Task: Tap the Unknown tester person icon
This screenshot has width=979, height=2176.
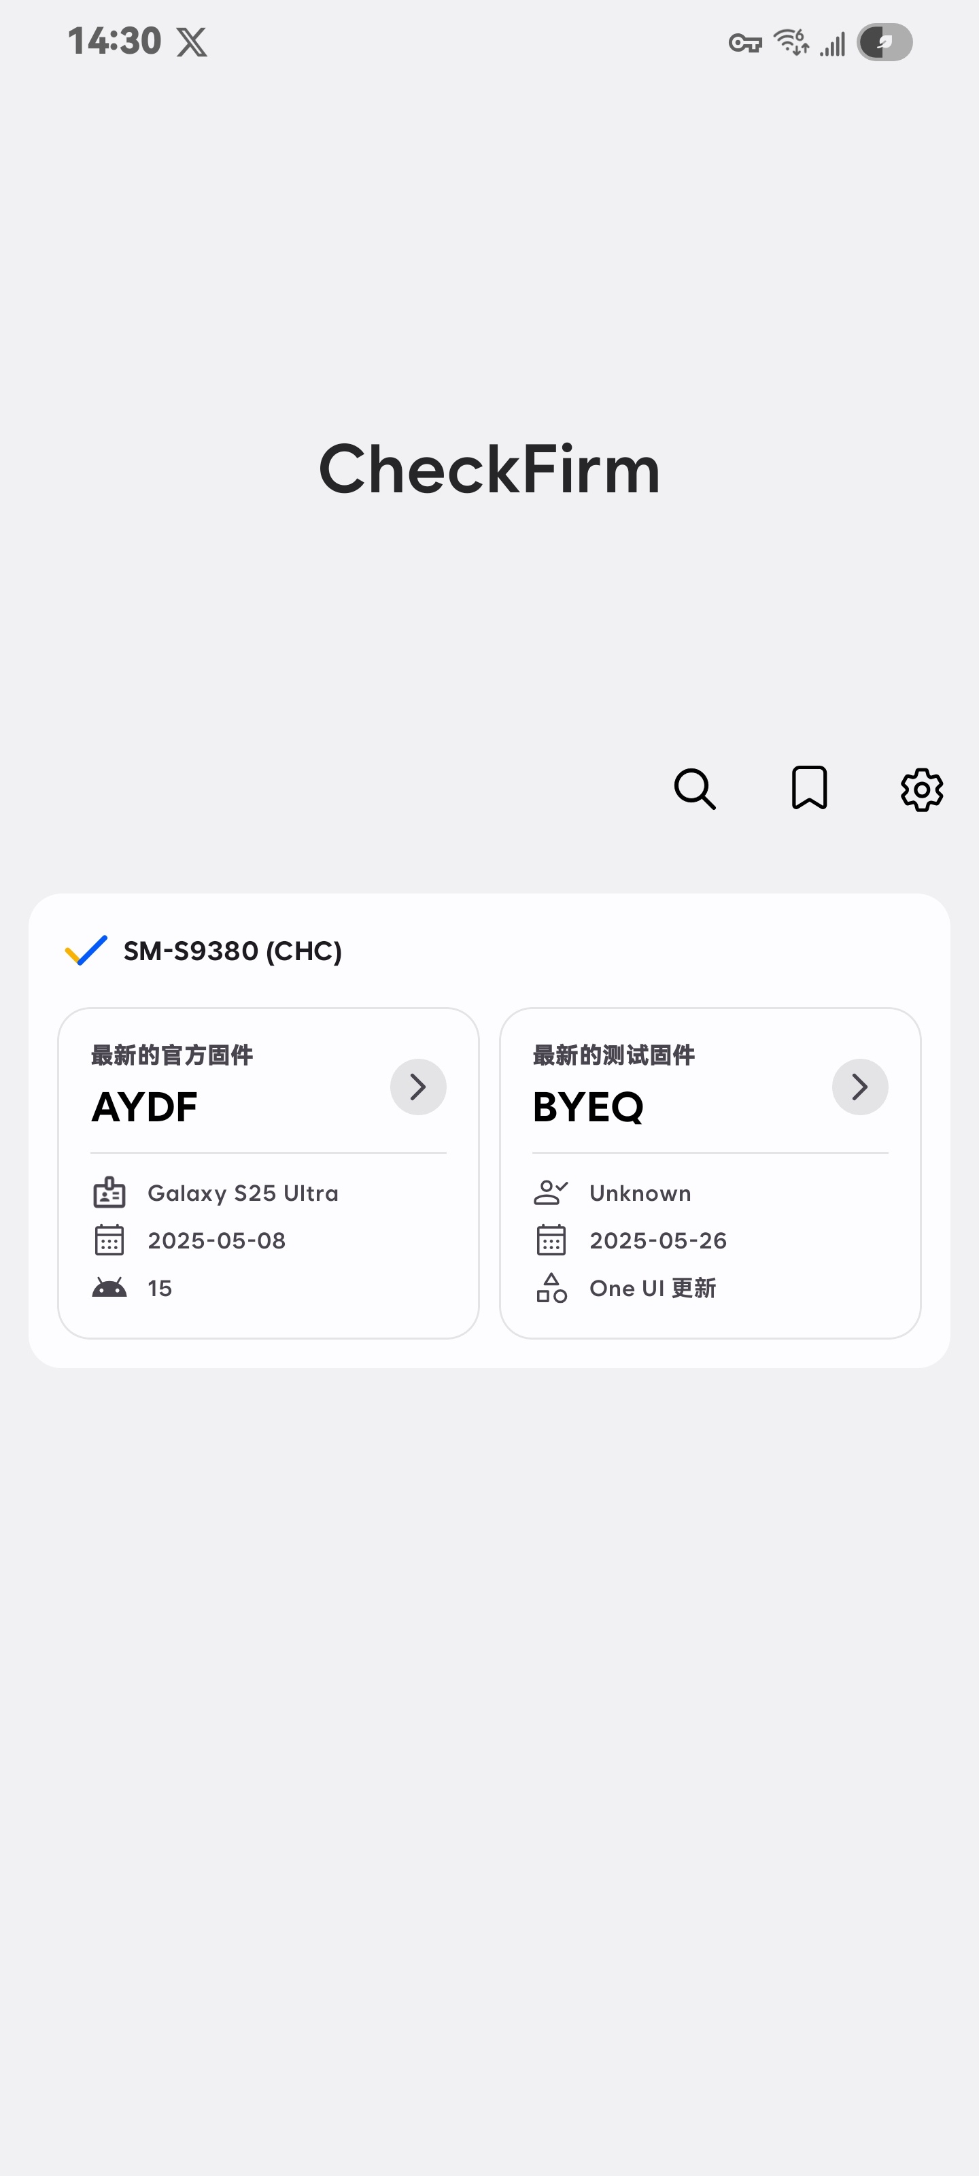Action: tap(551, 1193)
